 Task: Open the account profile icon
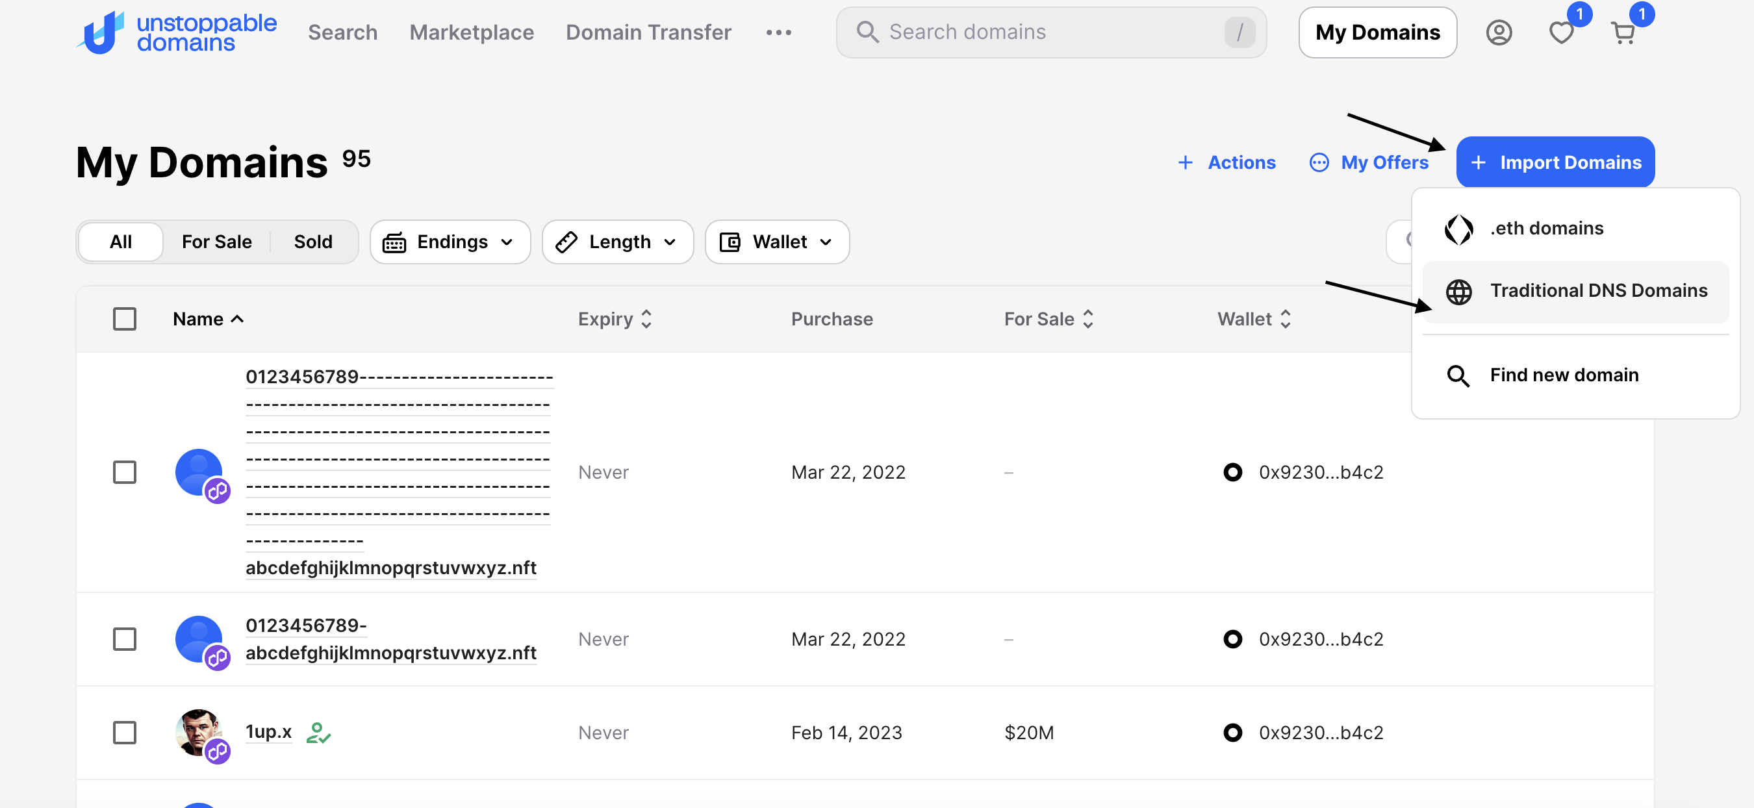click(x=1499, y=32)
